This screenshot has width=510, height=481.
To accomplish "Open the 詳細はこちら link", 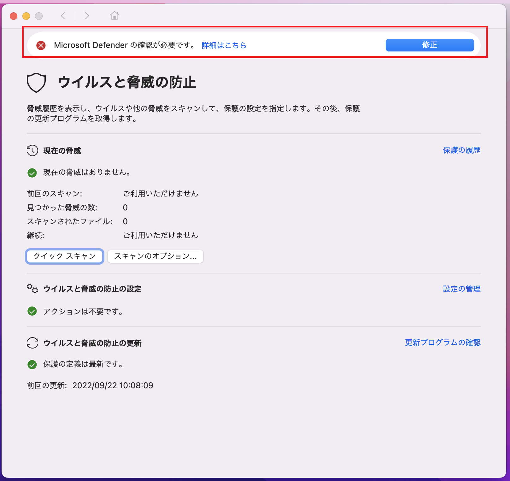I will pos(224,45).
